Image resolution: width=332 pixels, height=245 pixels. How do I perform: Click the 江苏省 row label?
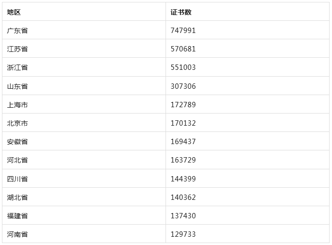(x=17, y=49)
